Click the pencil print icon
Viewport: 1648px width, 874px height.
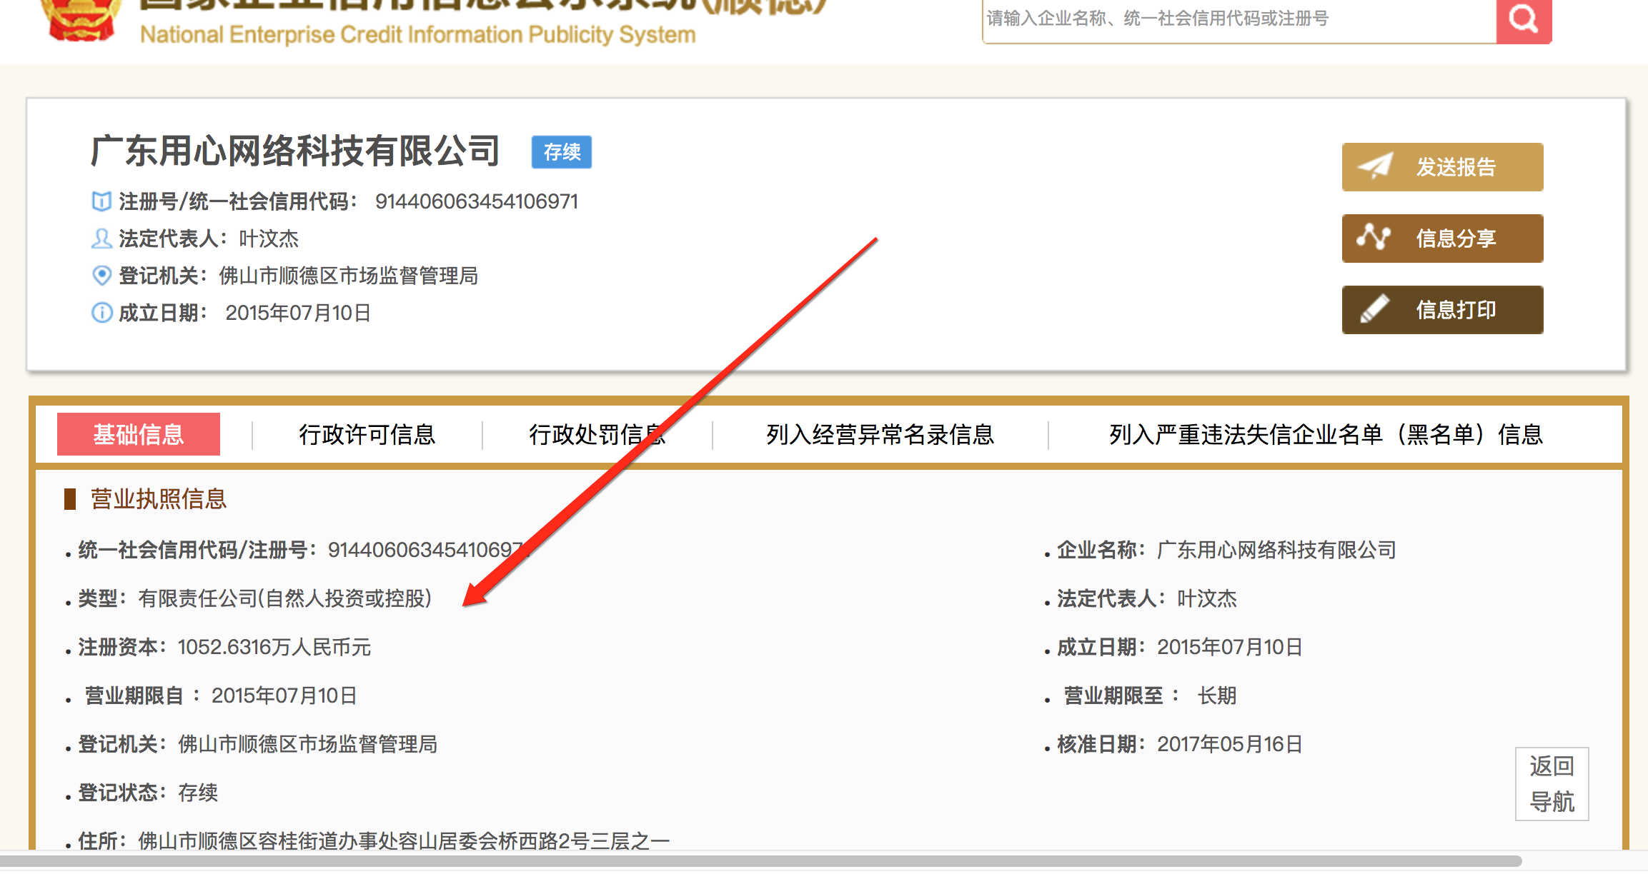1374,309
